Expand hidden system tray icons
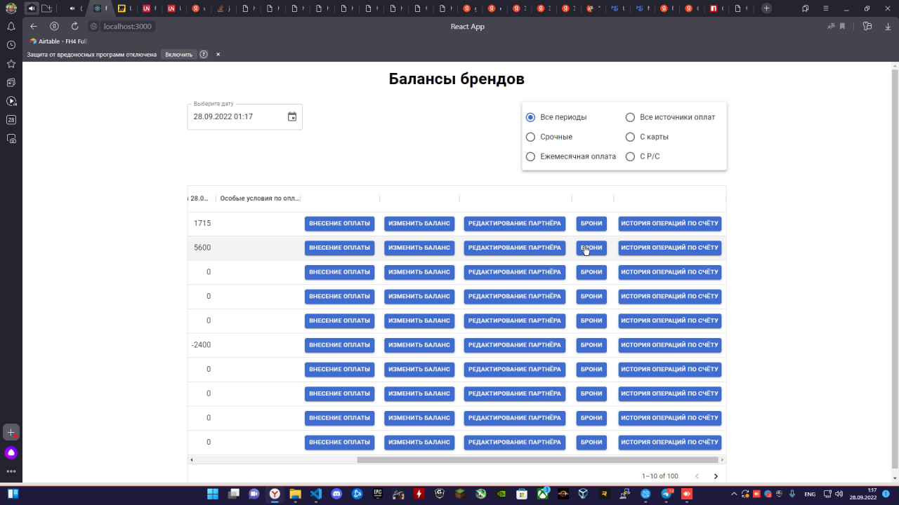Screen dimensions: 899x505 [x=734, y=494]
